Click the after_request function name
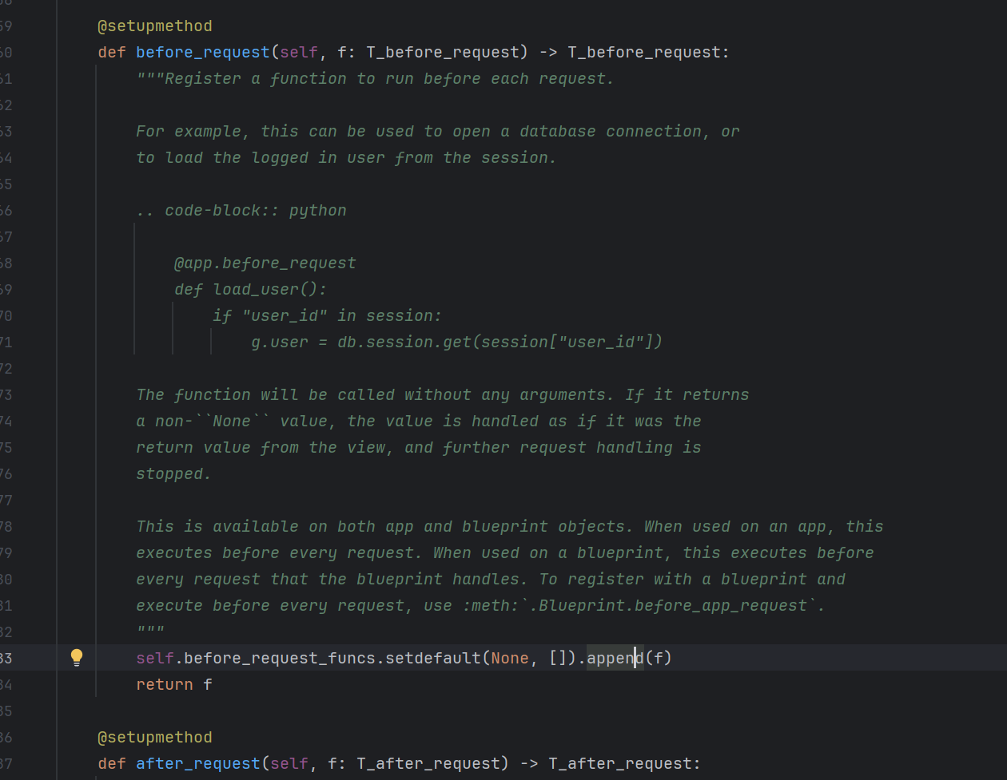This screenshot has height=780, width=1007. (x=198, y=764)
